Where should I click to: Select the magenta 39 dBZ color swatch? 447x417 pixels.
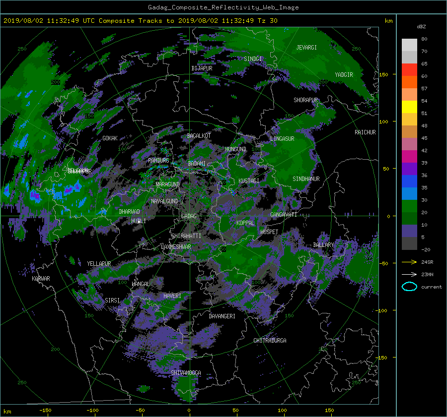tap(409, 157)
